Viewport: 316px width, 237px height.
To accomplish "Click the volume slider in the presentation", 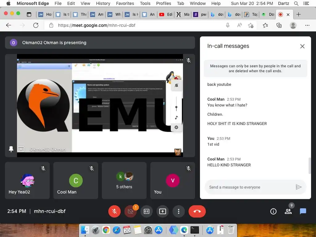I will (x=176, y=104).
